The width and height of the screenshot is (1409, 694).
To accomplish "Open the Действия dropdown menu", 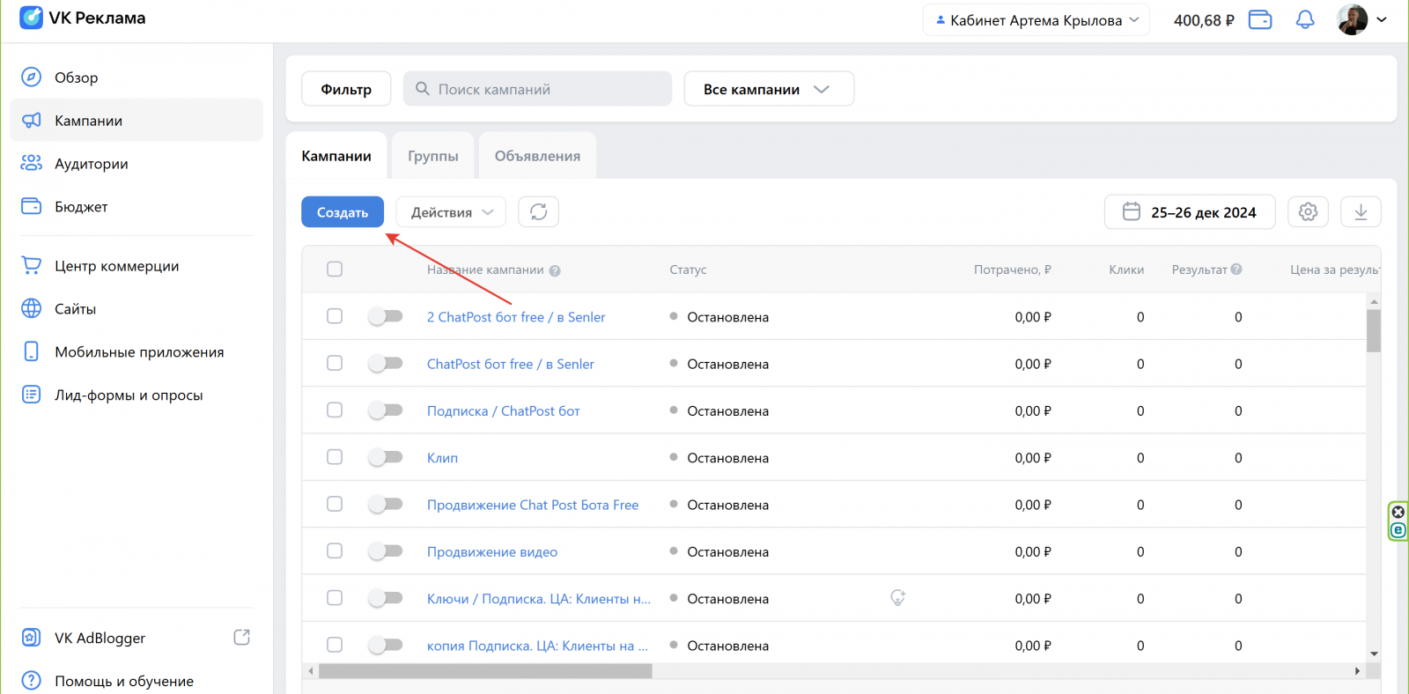I will (x=451, y=212).
